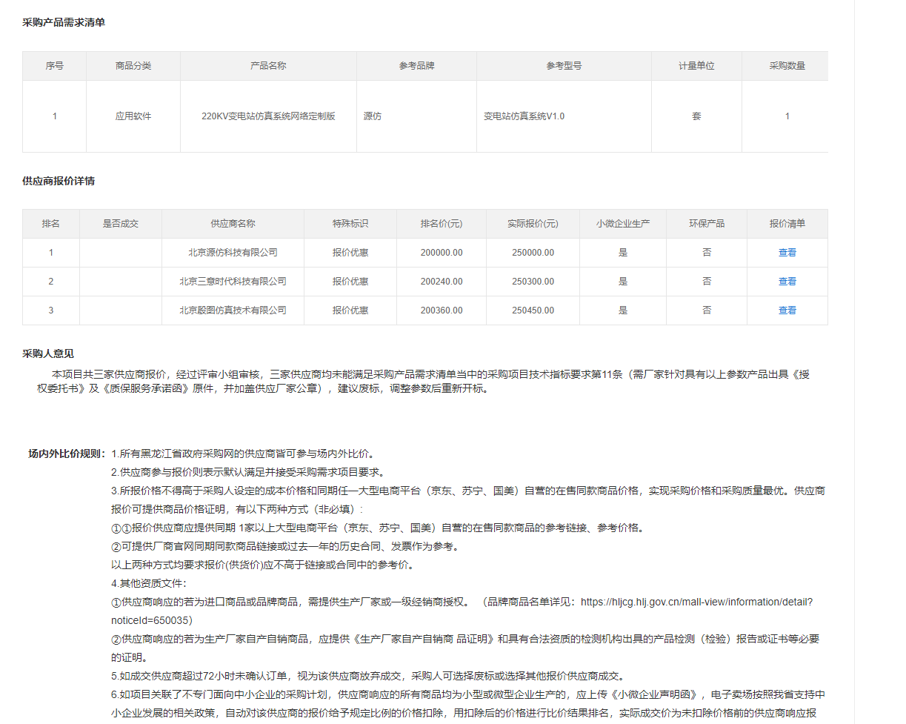Click the 排名价(元) column header
Screen dimensions: 906x724
click(441, 224)
